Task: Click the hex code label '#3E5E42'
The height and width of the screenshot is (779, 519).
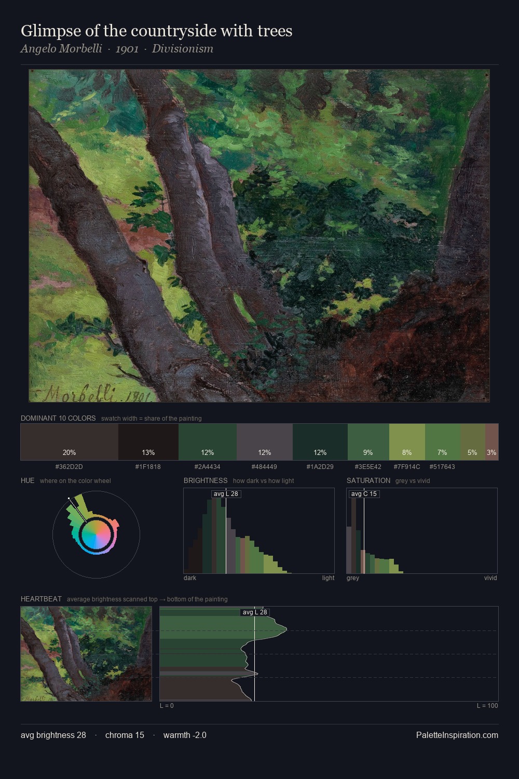Action: (x=368, y=467)
